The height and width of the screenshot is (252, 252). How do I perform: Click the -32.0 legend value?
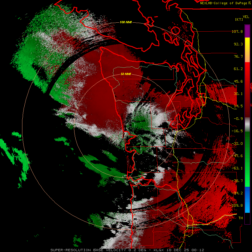(237, 144)
